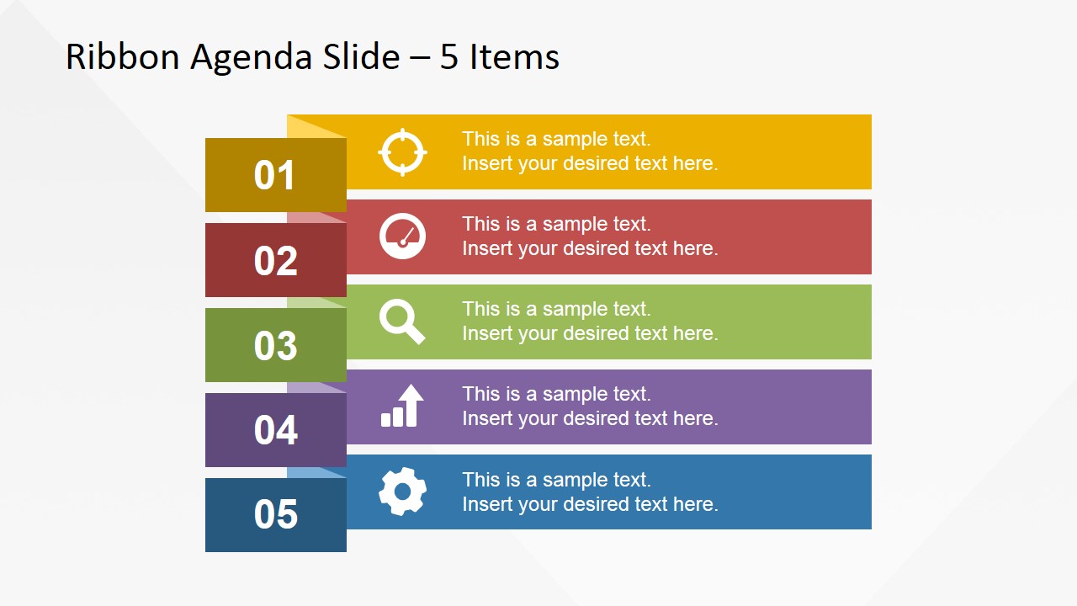
Task: Click the crosshair target icon
Action: (402, 152)
